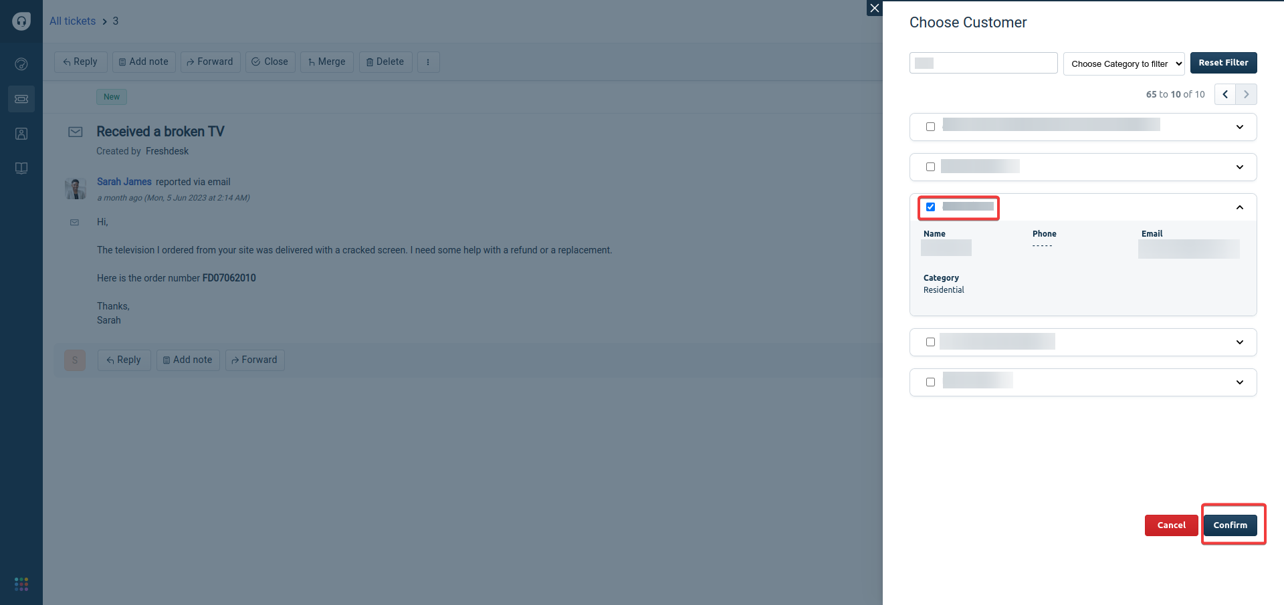Expand the fifth customer row details

click(1240, 382)
